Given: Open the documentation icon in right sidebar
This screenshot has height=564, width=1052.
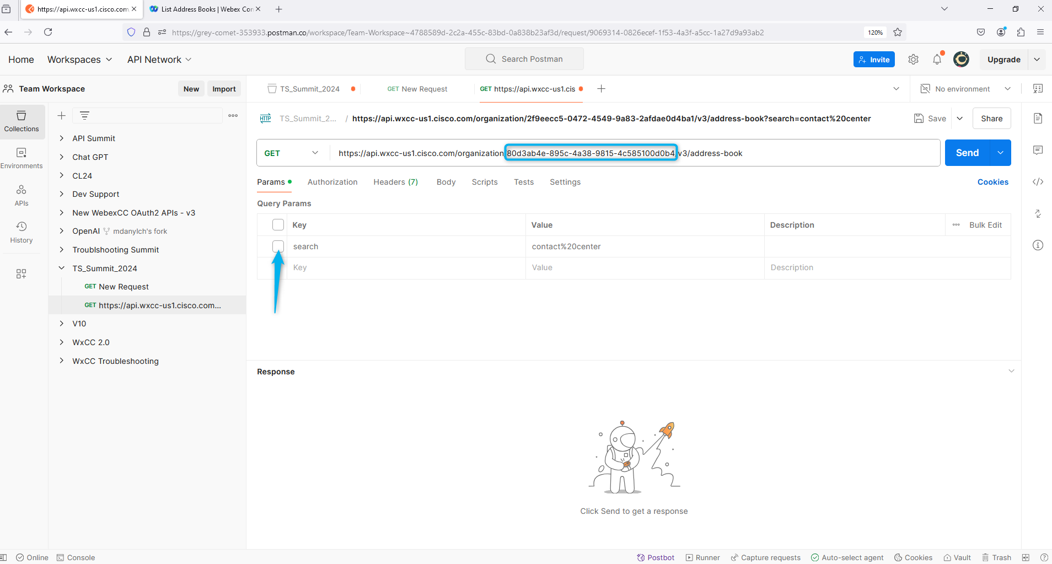Looking at the screenshot, I should (x=1038, y=119).
